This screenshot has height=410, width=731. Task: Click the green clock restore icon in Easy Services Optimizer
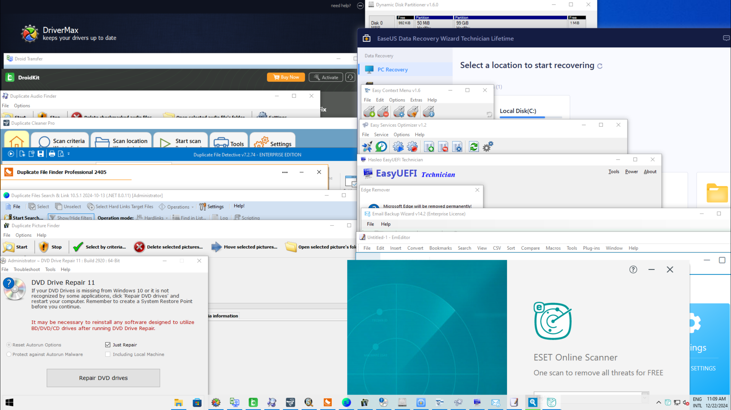[381, 147]
